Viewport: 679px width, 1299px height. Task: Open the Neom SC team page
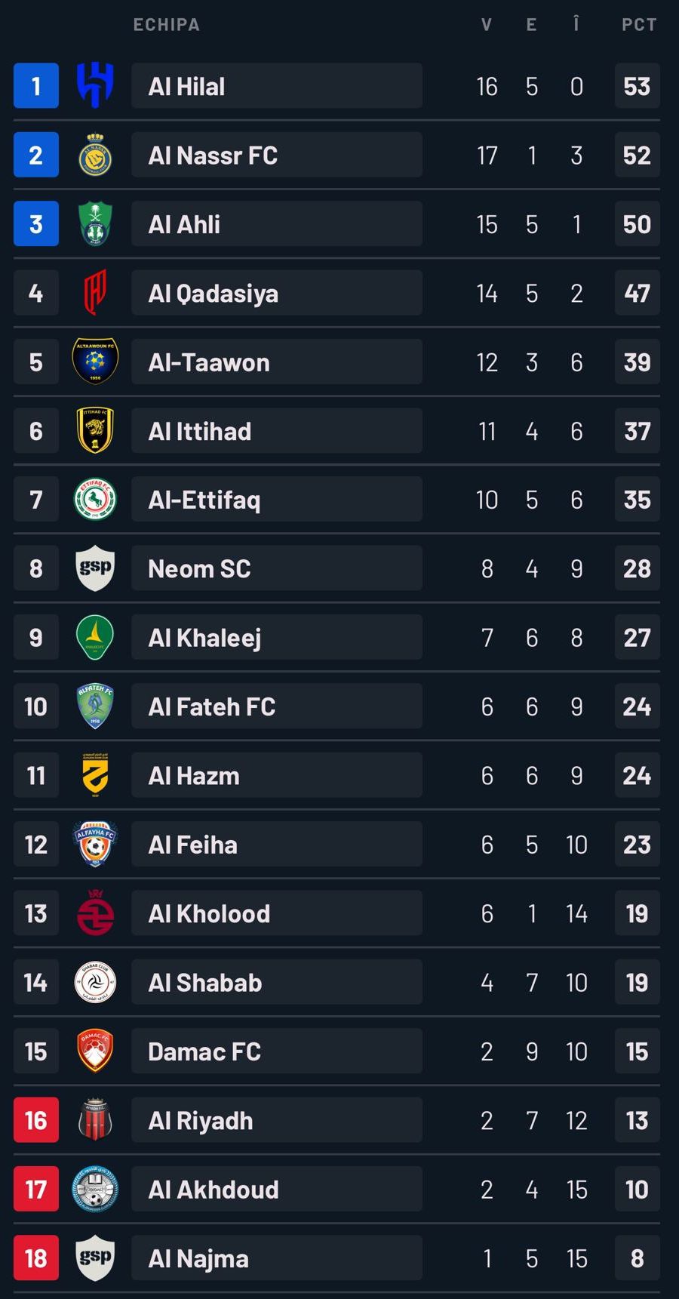(276, 568)
